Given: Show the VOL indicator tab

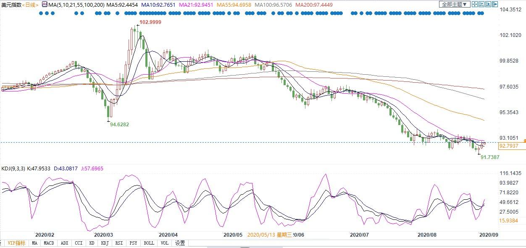Looking at the screenshot, I should (x=165, y=243).
